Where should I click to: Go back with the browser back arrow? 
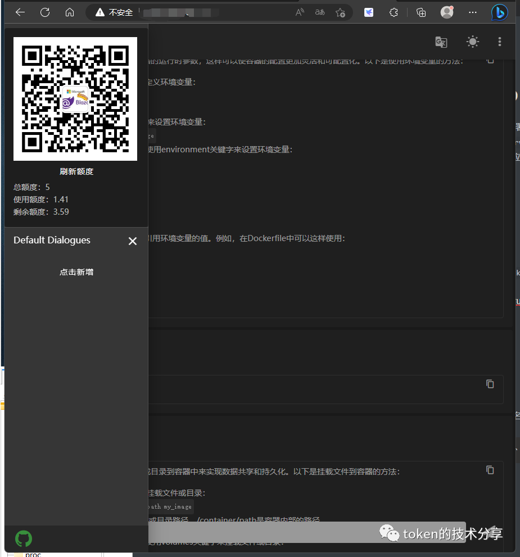pyautogui.click(x=20, y=12)
